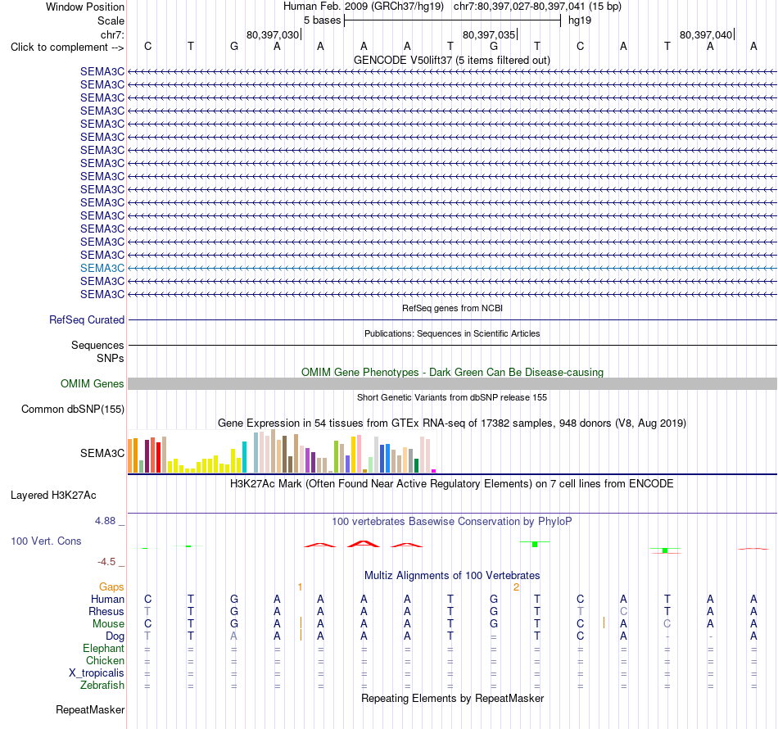Select the 'Zebrafish' alignment row label

(102, 686)
